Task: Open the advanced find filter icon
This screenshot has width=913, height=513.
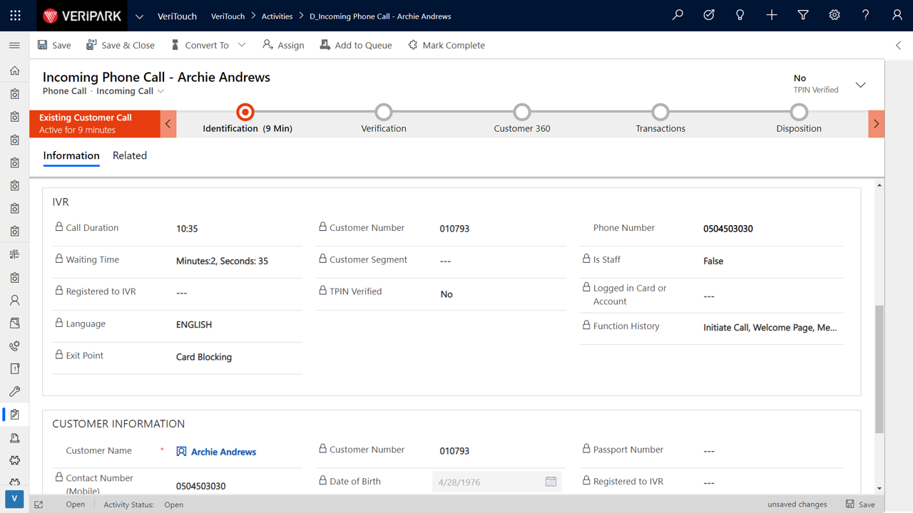Action: 803,15
